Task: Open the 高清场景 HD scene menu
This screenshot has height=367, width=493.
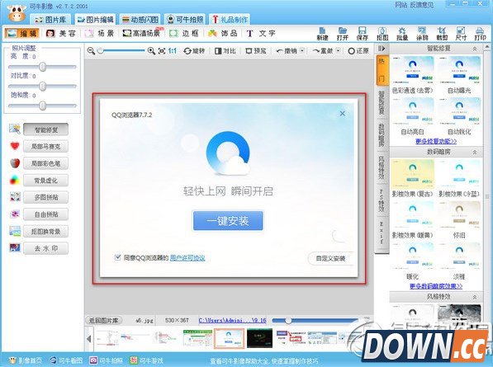Action: click(142, 33)
